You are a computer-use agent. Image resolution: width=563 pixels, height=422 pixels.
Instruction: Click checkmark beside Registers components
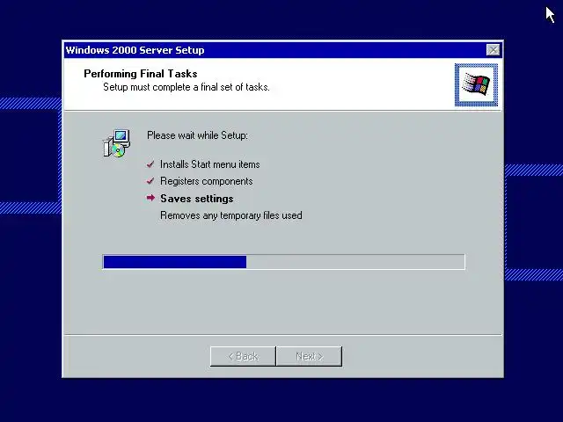pyautogui.click(x=150, y=181)
